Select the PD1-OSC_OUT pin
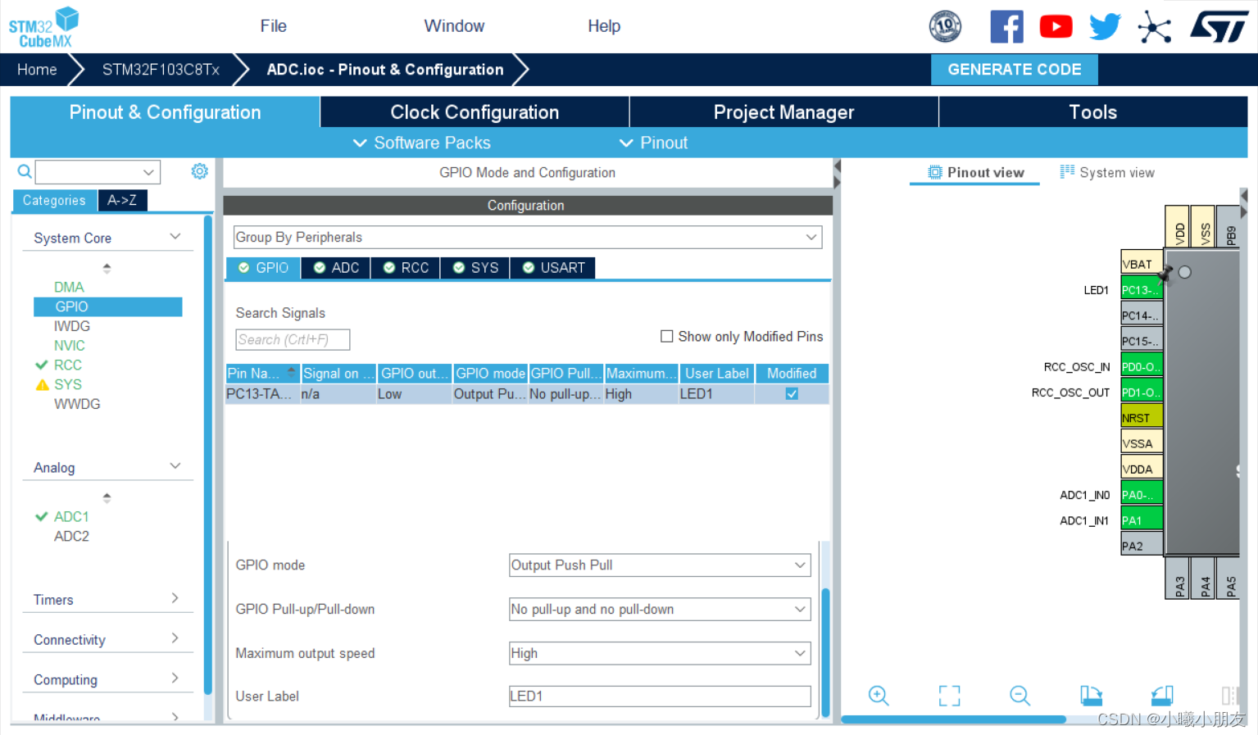The width and height of the screenshot is (1258, 735). (1142, 392)
